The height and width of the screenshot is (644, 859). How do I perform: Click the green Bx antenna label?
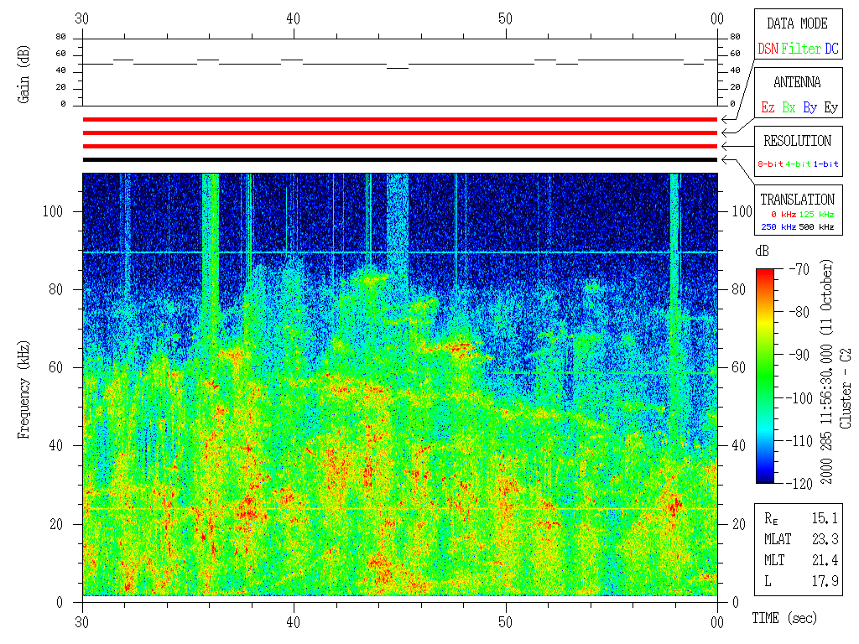click(789, 108)
